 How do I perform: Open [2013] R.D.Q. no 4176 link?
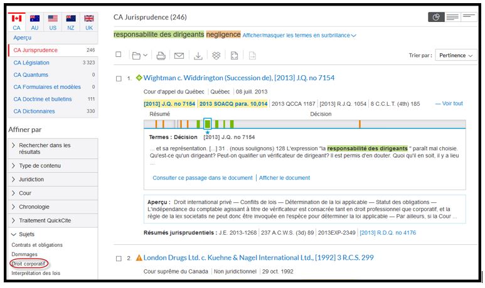coord(388,233)
